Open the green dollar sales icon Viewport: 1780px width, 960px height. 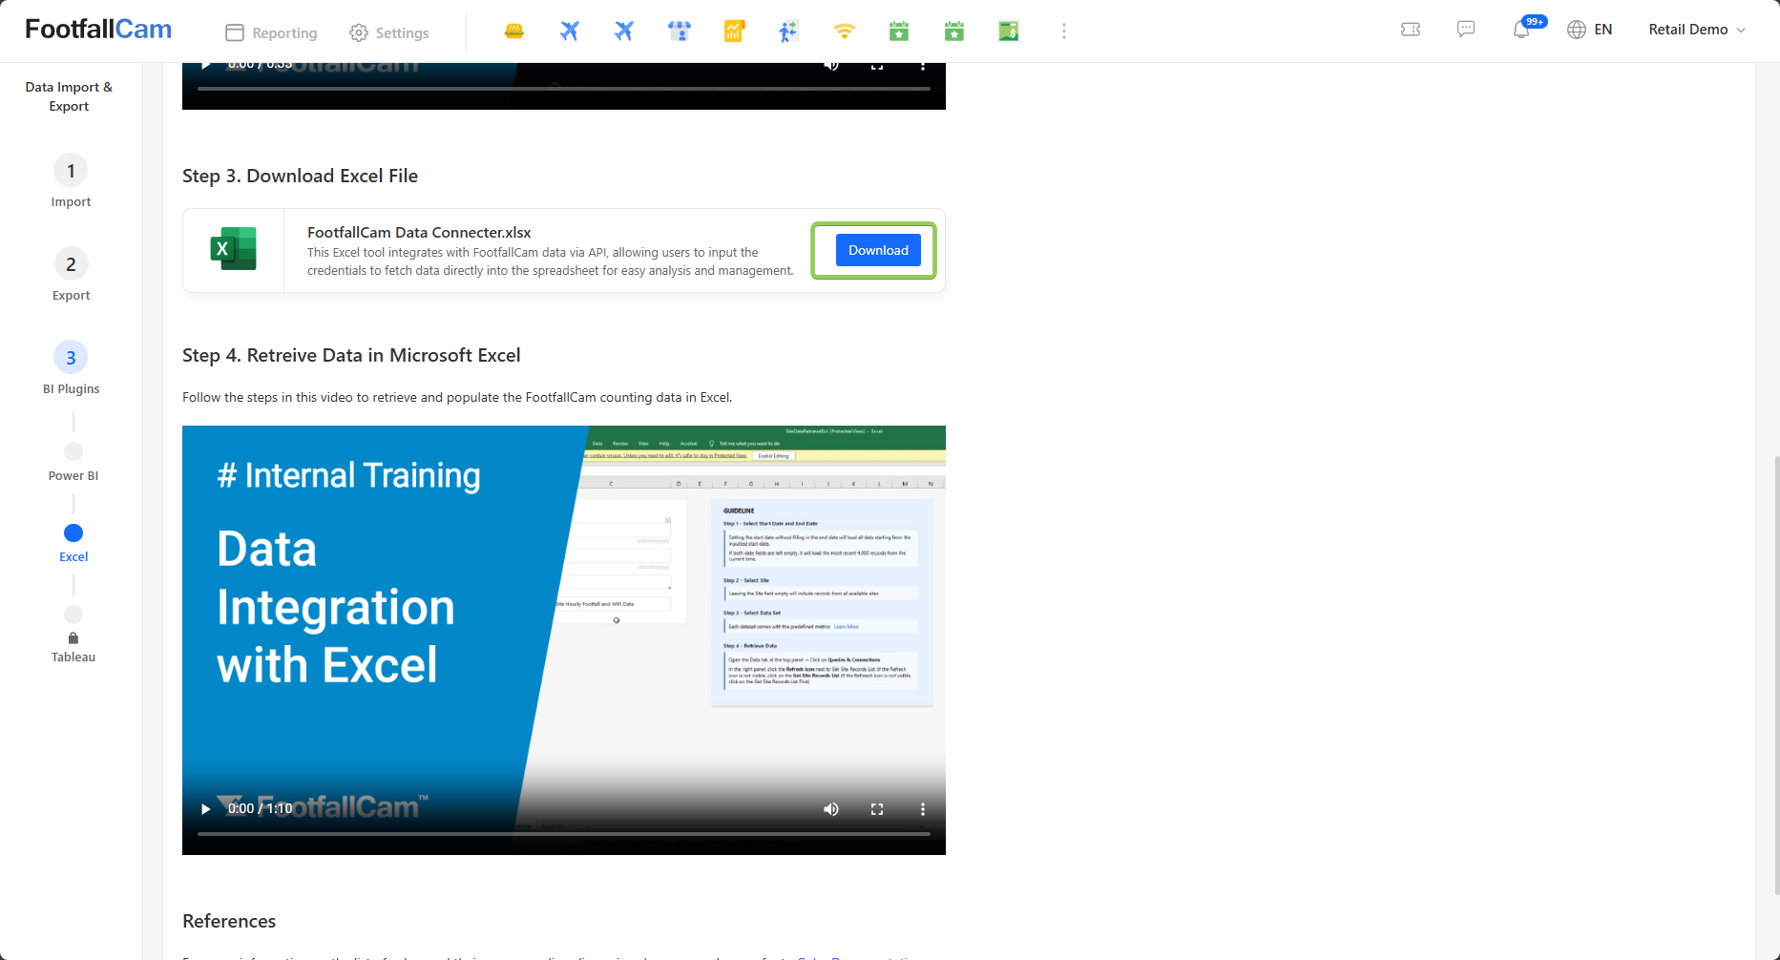point(1009,31)
